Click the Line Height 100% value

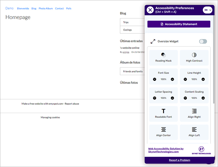(194, 79)
